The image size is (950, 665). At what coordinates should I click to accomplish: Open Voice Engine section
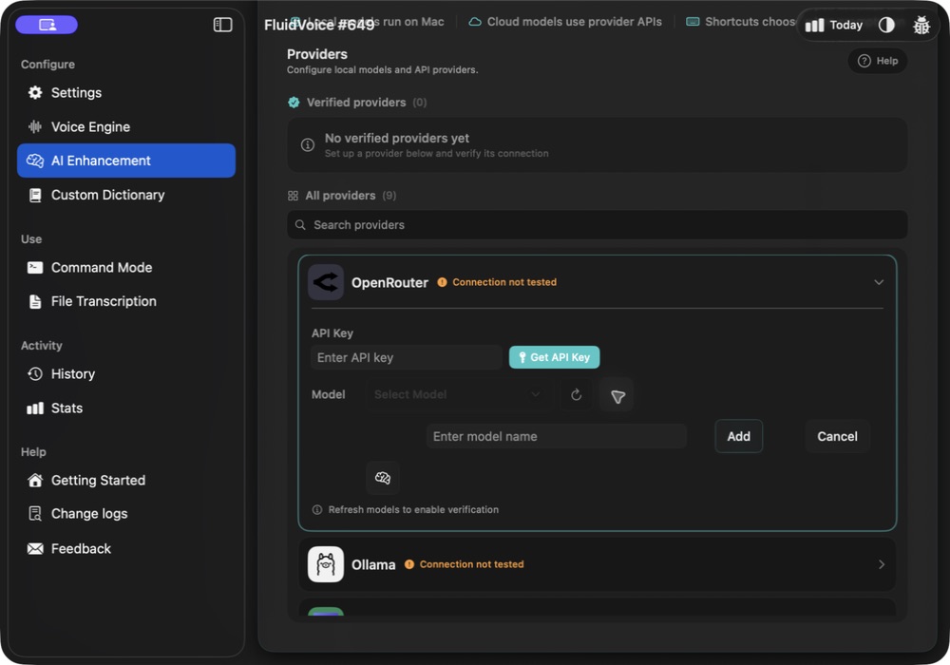[126, 126]
